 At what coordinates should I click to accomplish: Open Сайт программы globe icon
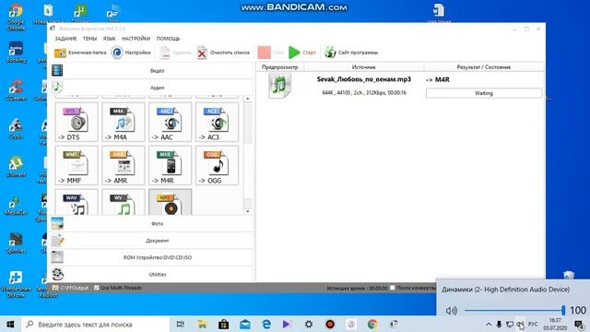330,53
